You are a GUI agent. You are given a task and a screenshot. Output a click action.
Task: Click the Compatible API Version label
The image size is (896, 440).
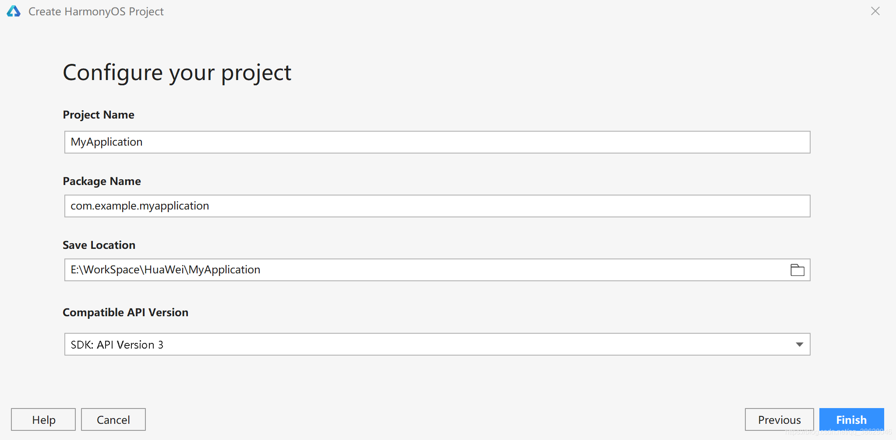[x=125, y=313]
